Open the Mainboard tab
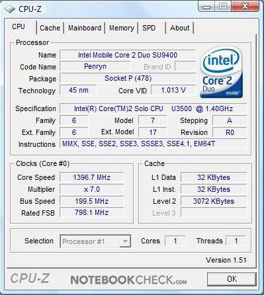The width and height of the screenshot is (264, 295). (x=85, y=28)
